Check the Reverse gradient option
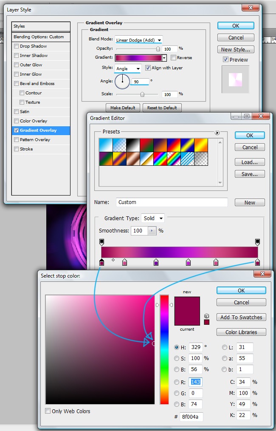This screenshot has width=276, height=431. click(173, 57)
